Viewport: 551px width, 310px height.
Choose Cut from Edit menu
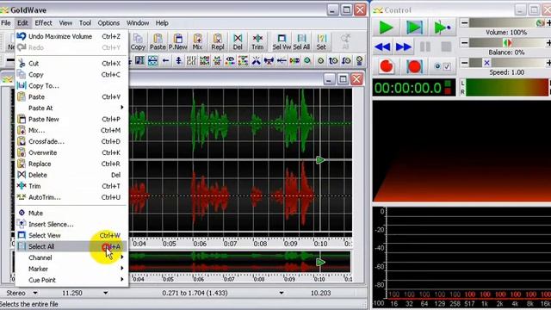click(x=71, y=64)
